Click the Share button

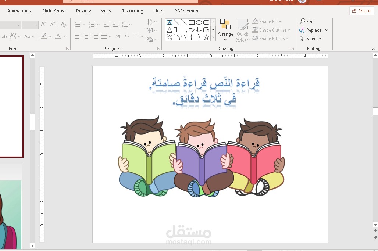[x=361, y=11]
